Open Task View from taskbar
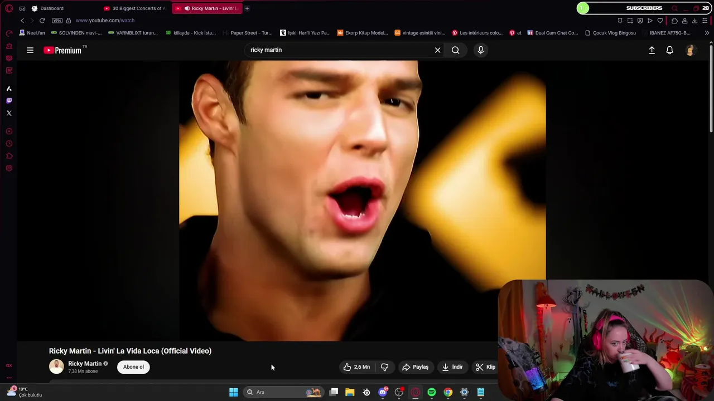The image size is (714, 401). click(334, 392)
